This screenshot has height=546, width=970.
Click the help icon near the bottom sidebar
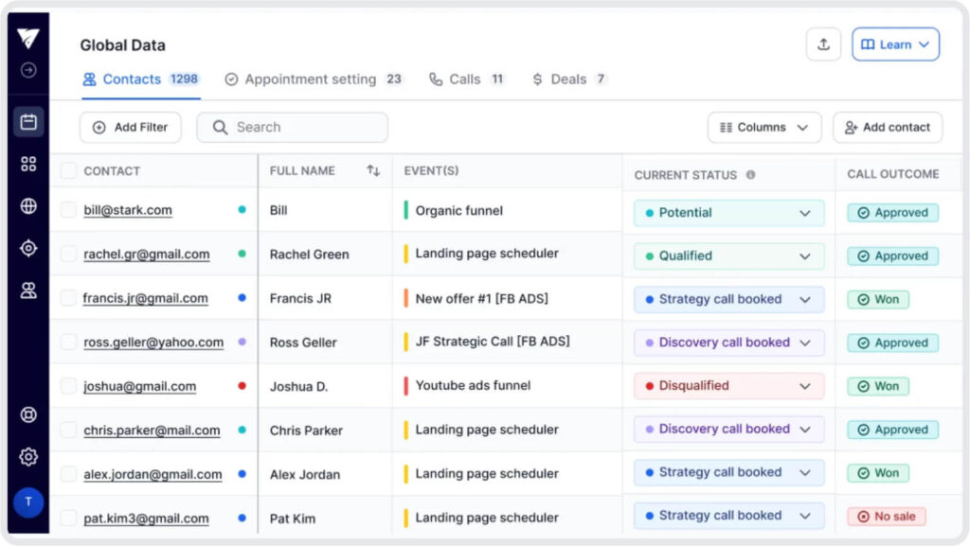27,414
